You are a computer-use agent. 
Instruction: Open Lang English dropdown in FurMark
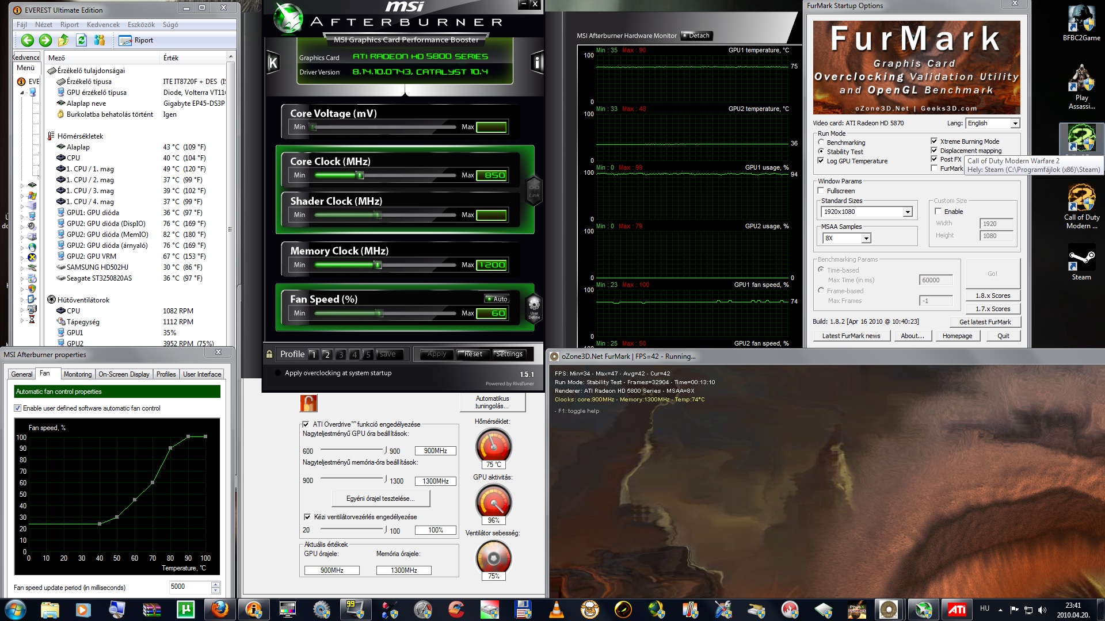993,123
